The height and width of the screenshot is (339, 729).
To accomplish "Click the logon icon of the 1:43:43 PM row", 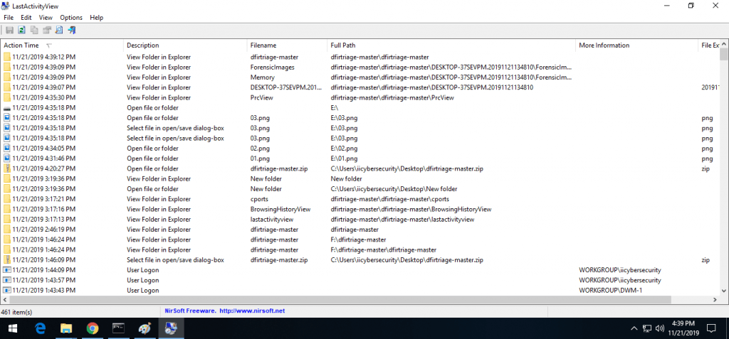I will click(x=7, y=290).
